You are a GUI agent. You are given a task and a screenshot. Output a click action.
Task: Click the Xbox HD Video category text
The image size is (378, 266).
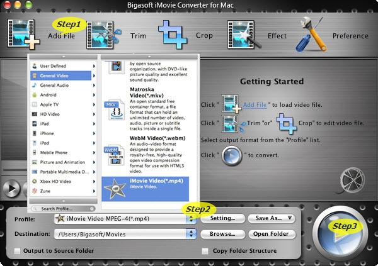[x=55, y=182]
